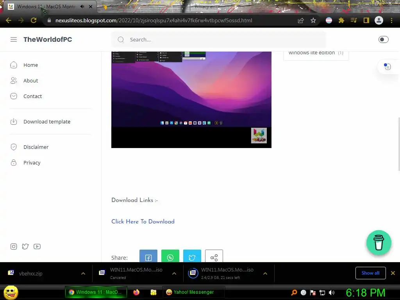Open the smiley Start button

[x=11, y=292]
